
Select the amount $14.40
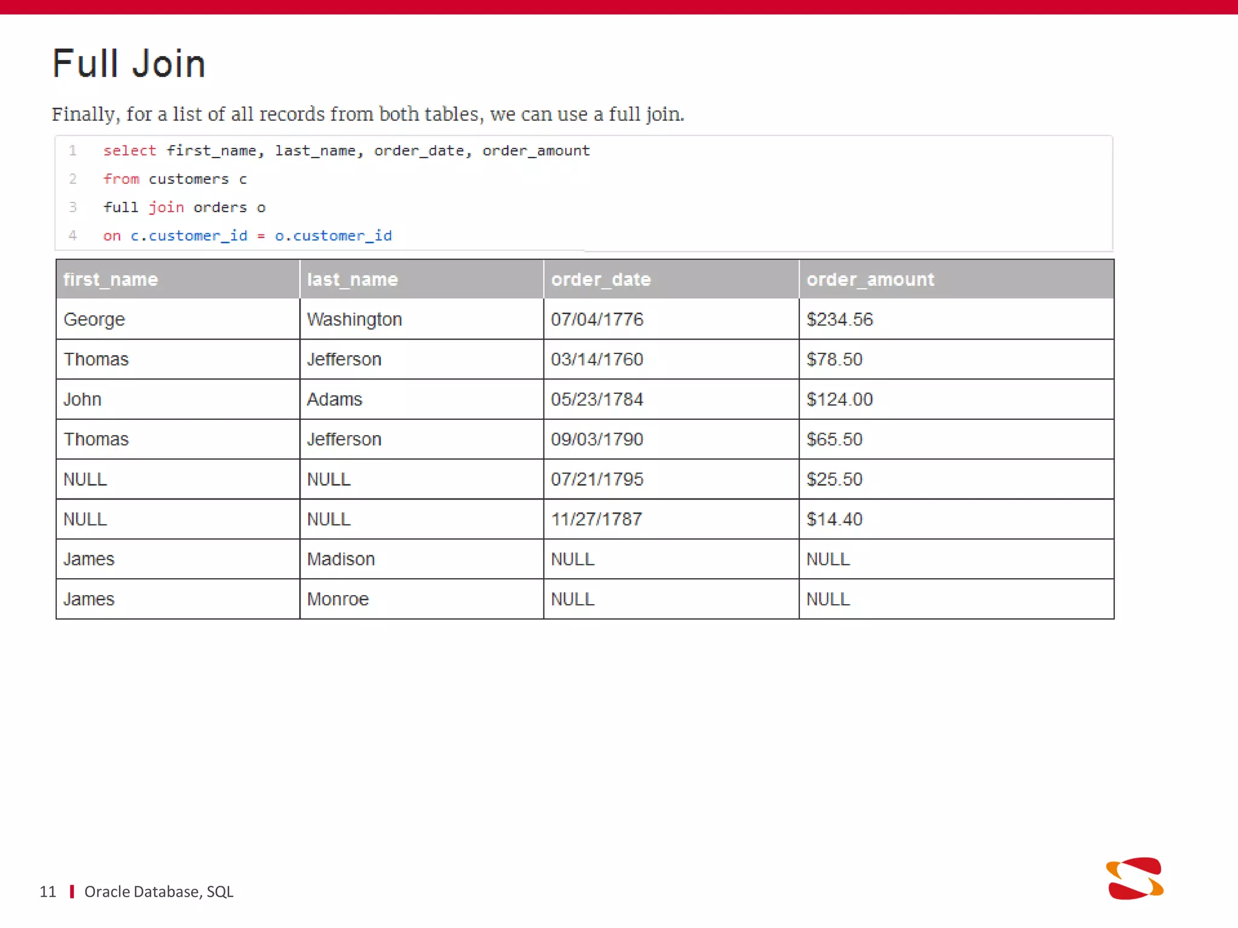[956, 519]
